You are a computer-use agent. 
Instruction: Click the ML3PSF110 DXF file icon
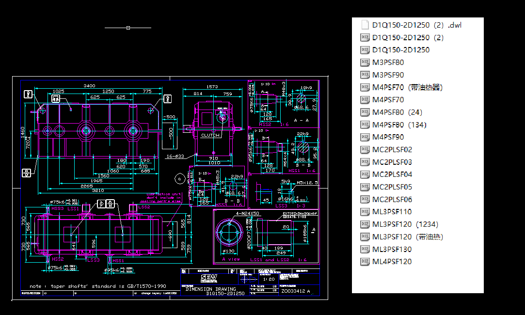365,211
